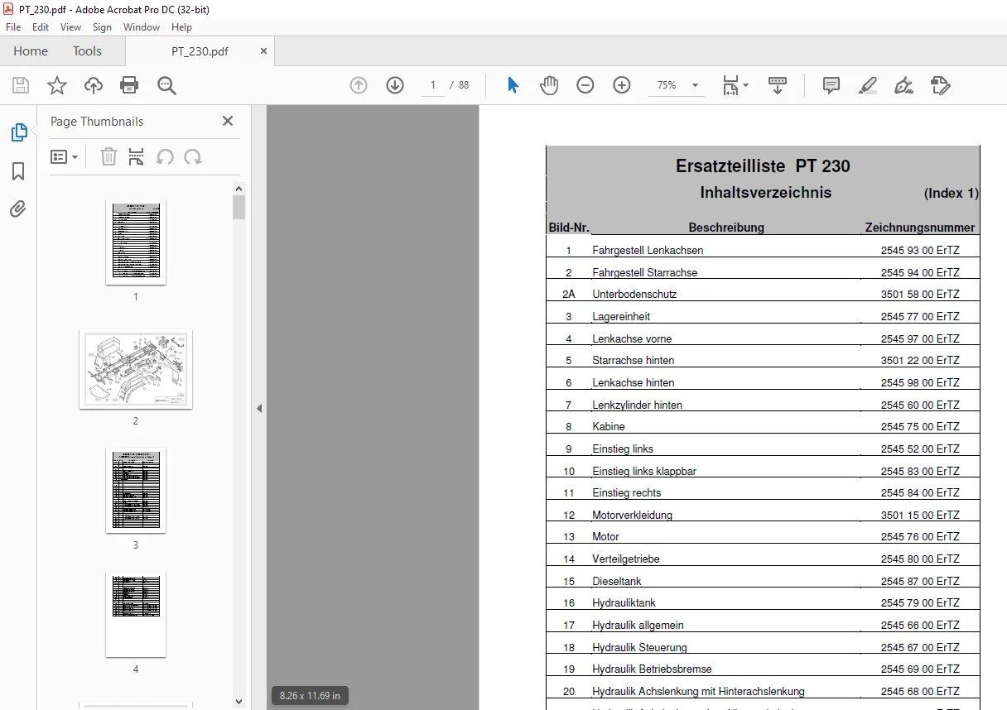Select the page 3 thumbnail
The width and height of the screenshot is (1007, 710).
pyautogui.click(x=136, y=491)
